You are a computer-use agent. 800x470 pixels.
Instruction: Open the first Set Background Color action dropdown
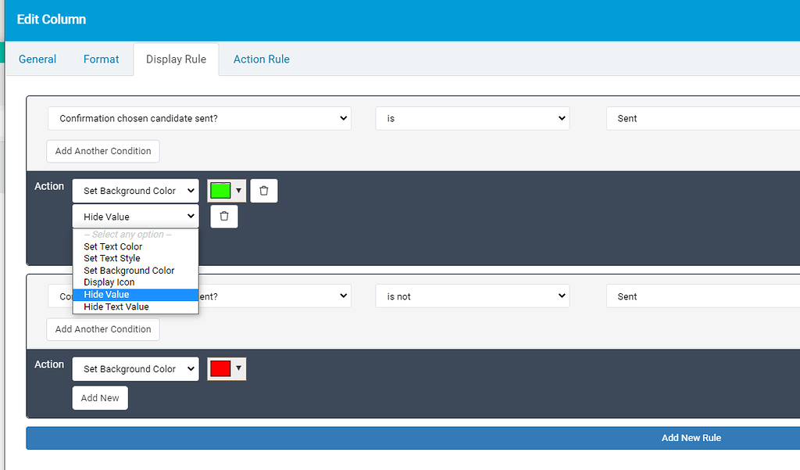pos(135,190)
